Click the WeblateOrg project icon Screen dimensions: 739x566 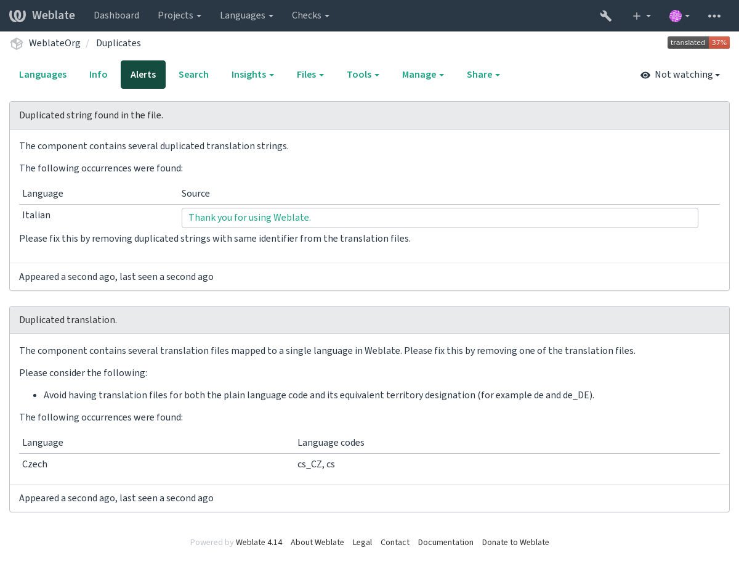pos(17,43)
